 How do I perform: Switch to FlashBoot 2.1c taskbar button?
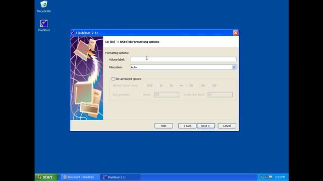click(121, 177)
